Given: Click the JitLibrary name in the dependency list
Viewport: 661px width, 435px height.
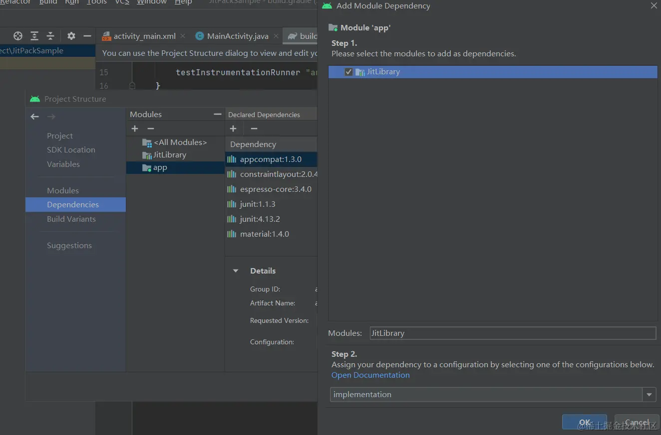Looking at the screenshot, I should (x=383, y=72).
